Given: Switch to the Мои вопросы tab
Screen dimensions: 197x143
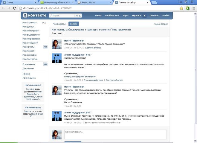Looking at the screenshot, I should [59, 24].
